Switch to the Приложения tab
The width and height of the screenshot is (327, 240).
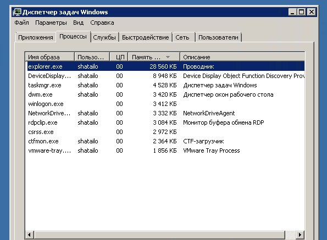click(x=36, y=37)
